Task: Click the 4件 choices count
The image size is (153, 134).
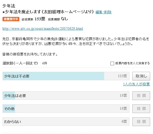Action: (x=45, y=63)
